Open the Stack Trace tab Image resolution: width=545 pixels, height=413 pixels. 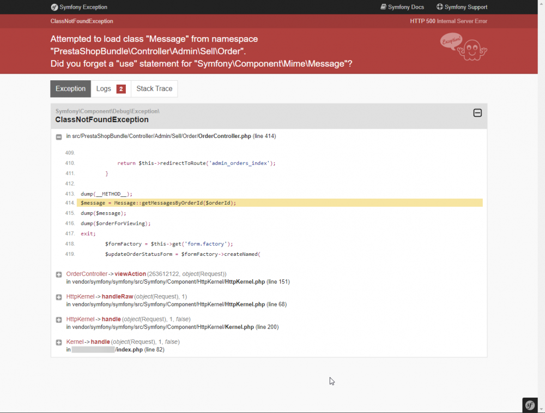[x=154, y=89]
